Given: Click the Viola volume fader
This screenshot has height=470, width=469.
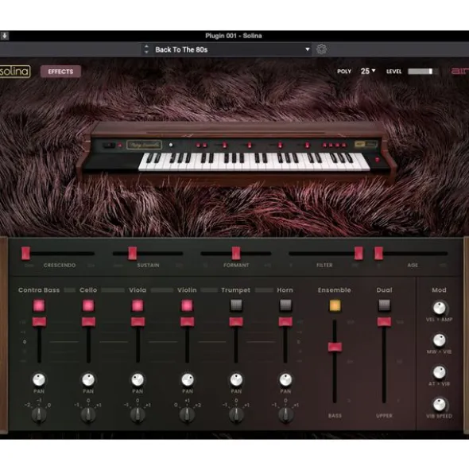Looking at the screenshot, I should (138, 322).
